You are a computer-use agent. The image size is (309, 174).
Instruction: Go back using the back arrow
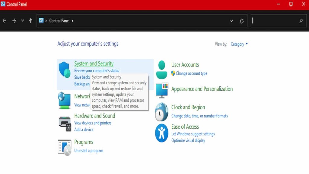pos(5,21)
